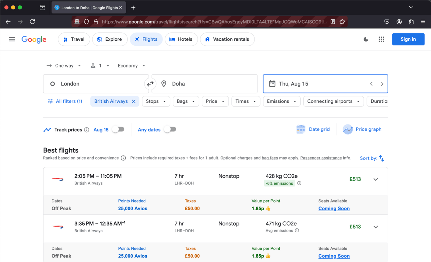
Task: Open the extensions puzzle icon
Action: (x=411, y=22)
